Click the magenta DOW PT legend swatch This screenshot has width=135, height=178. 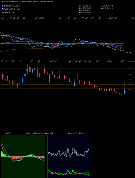[3, 13]
